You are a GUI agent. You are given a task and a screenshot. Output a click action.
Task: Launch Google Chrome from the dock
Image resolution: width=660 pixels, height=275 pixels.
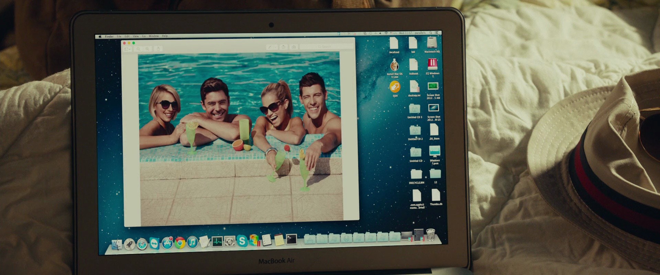coord(180,243)
